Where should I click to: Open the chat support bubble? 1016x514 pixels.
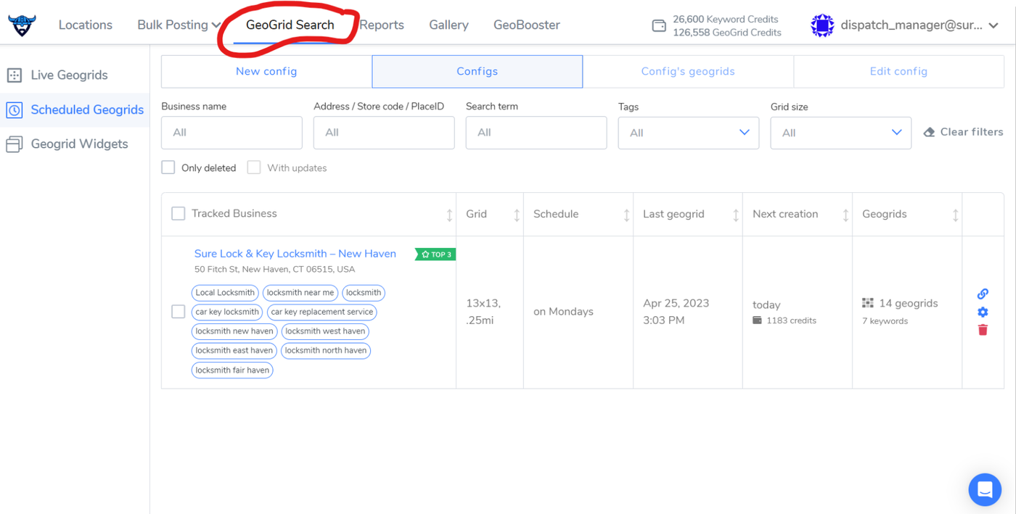point(985,490)
